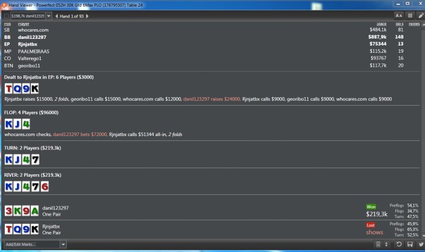Sort by Stack column header
Image resolution: width=425 pixels, height=252 pixels.
(x=381, y=24)
